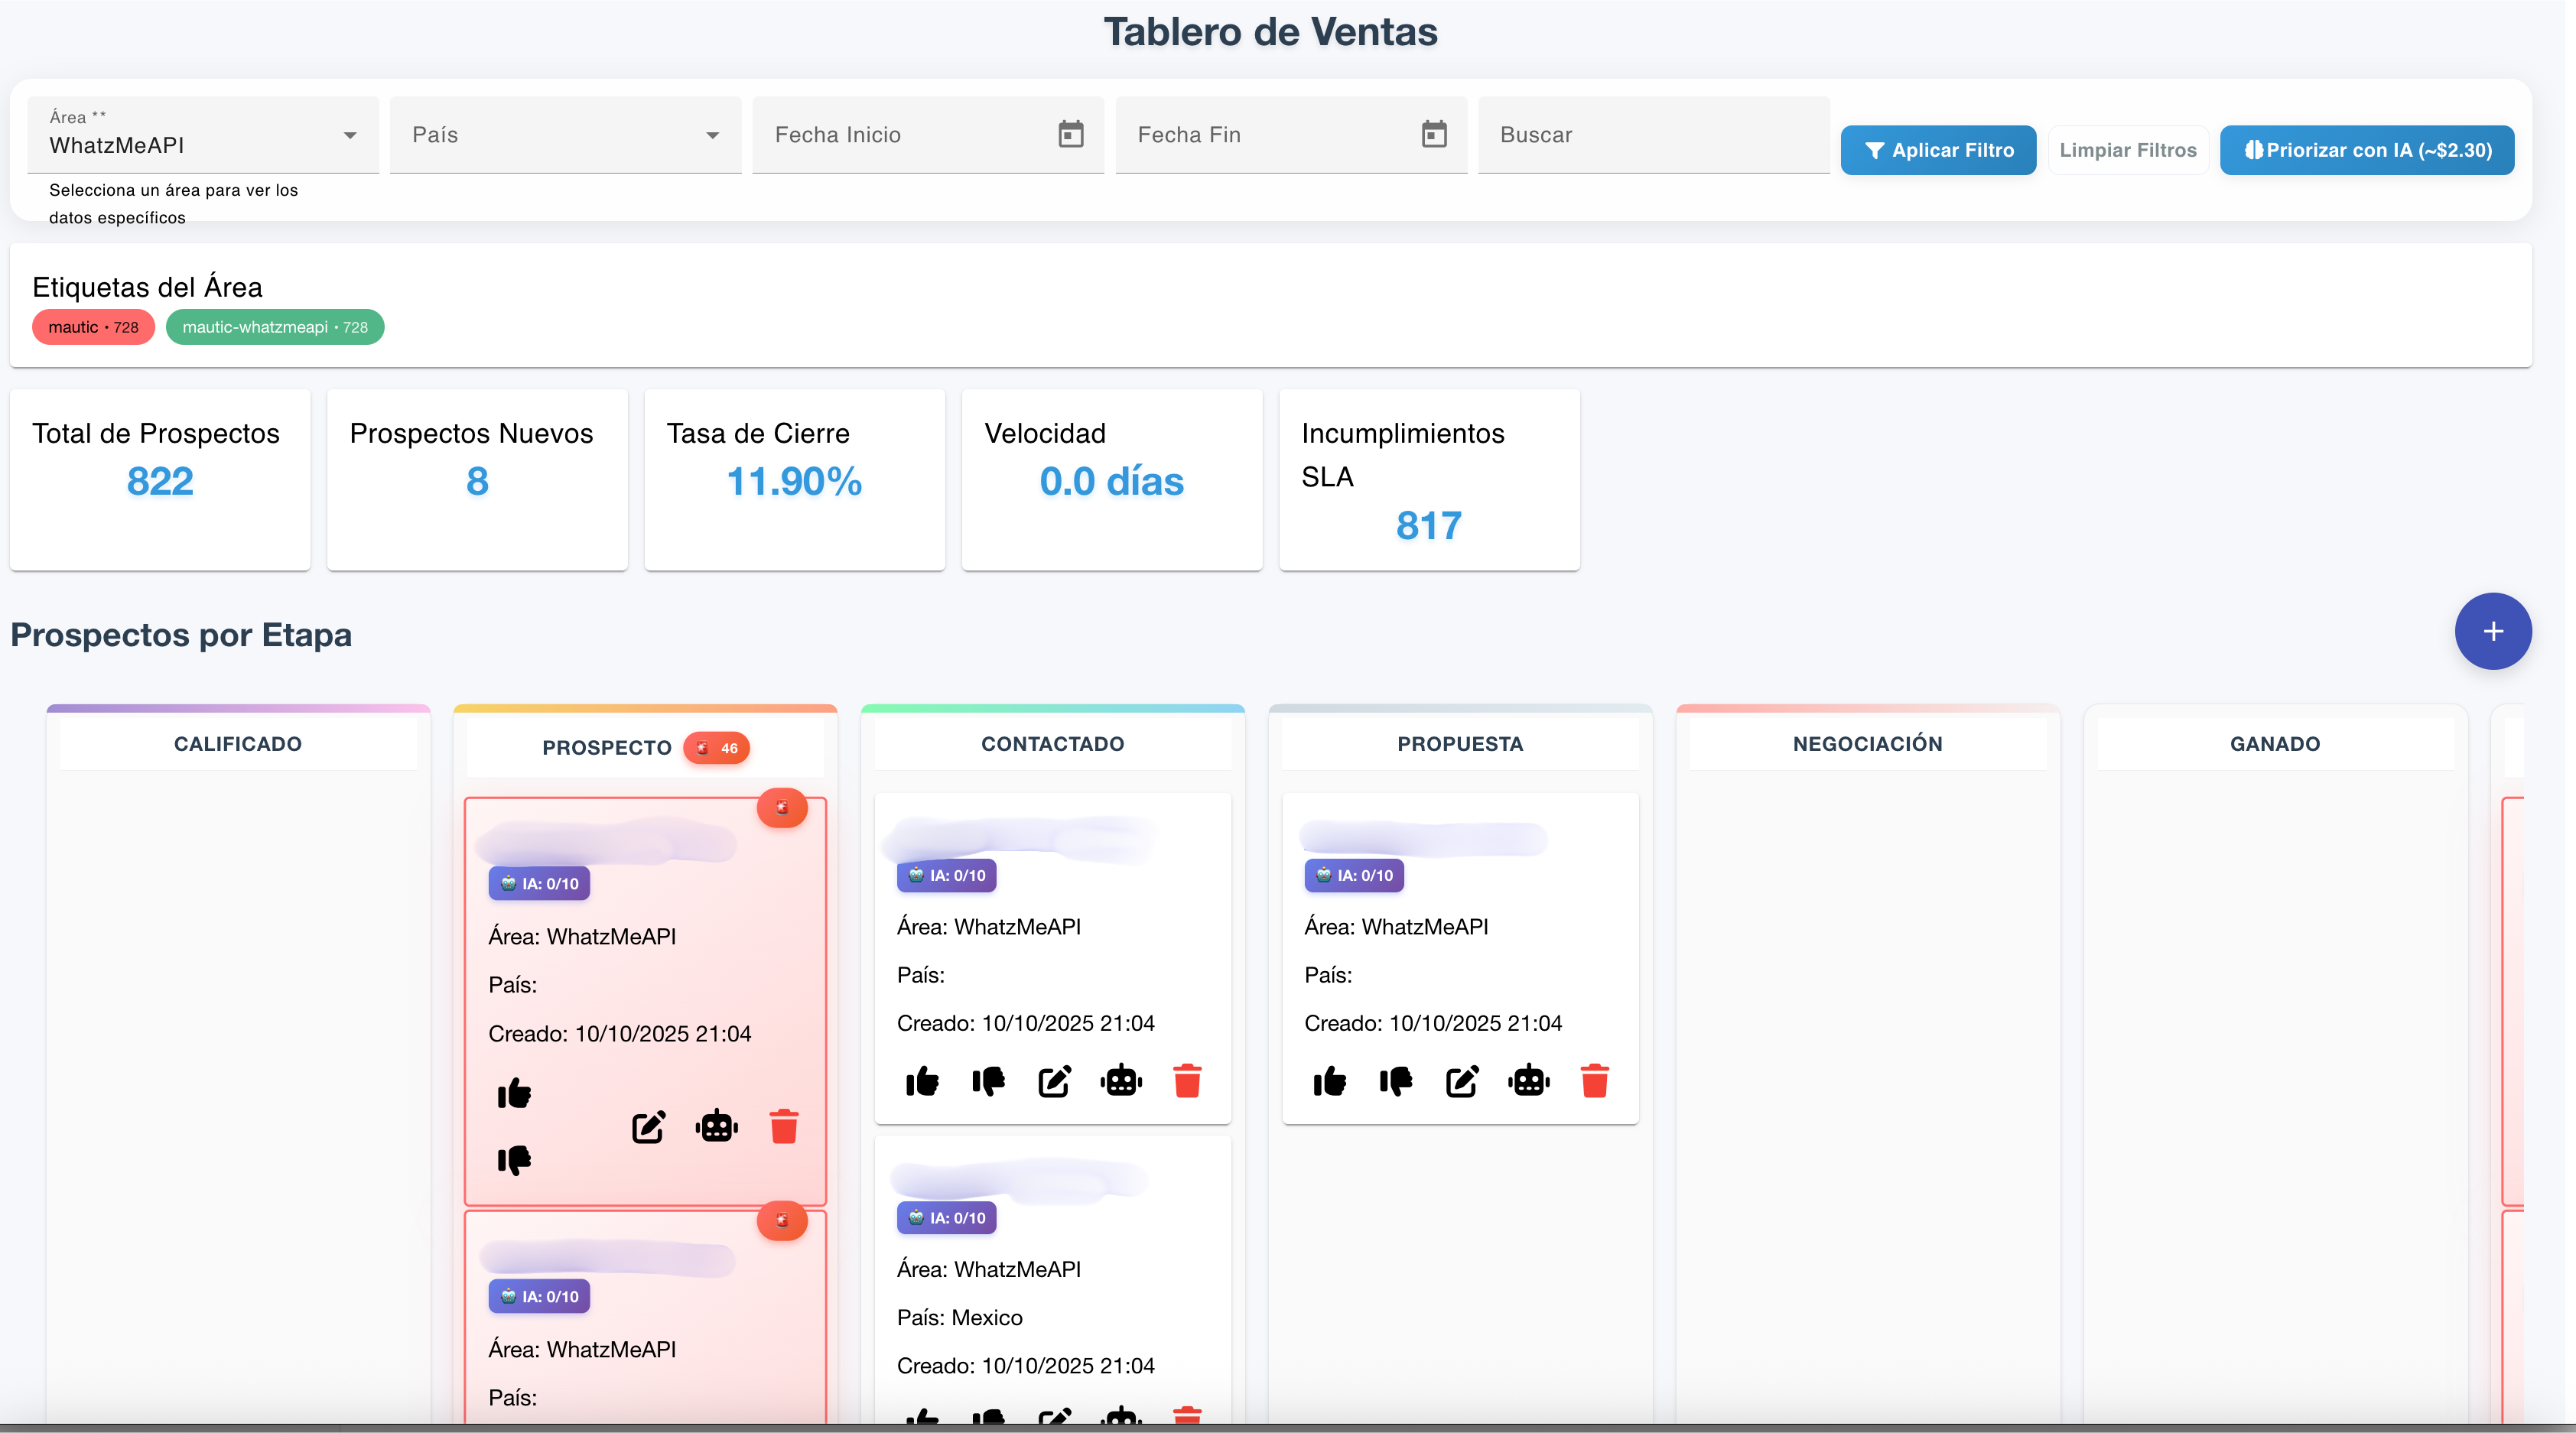
Task: Click the floating plus button near Prospectos por Etapa
Action: pos(2492,630)
